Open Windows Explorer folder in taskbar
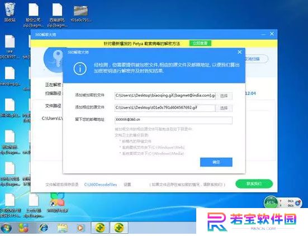308x236 pixels. point(62,228)
